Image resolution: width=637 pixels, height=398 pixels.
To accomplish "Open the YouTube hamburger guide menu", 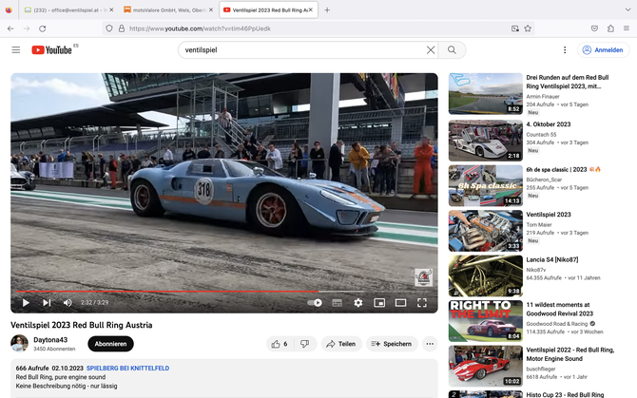I will (16, 50).
